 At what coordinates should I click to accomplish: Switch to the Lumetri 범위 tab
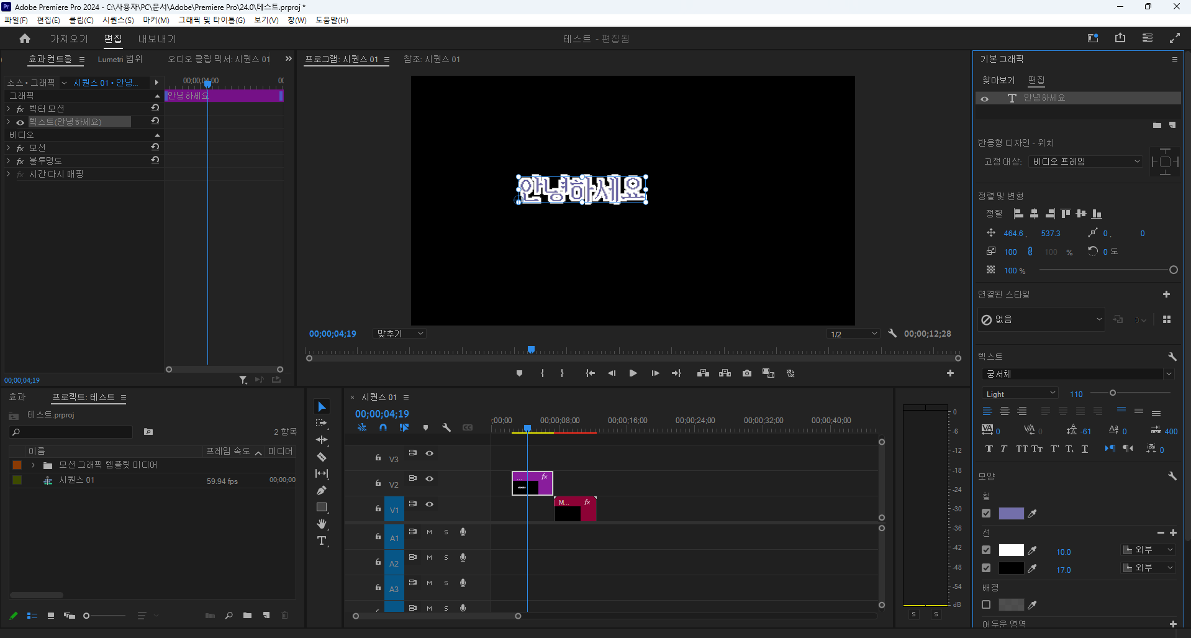(119, 59)
